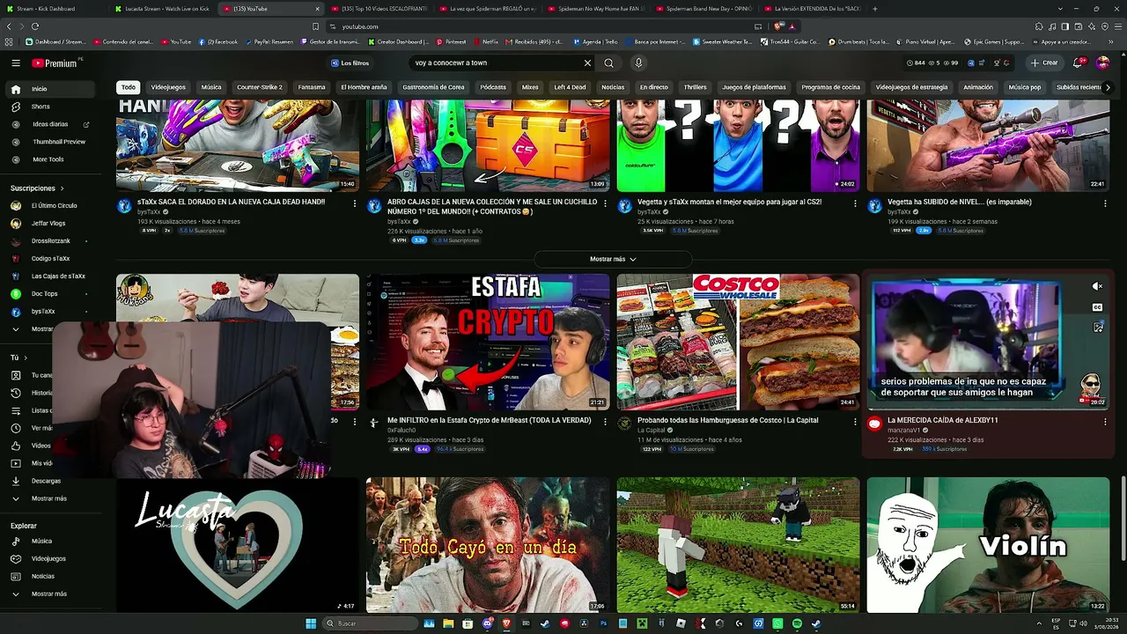Open the notifications bell
The image size is (1127, 634).
pyautogui.click(x=1078, y=63)
